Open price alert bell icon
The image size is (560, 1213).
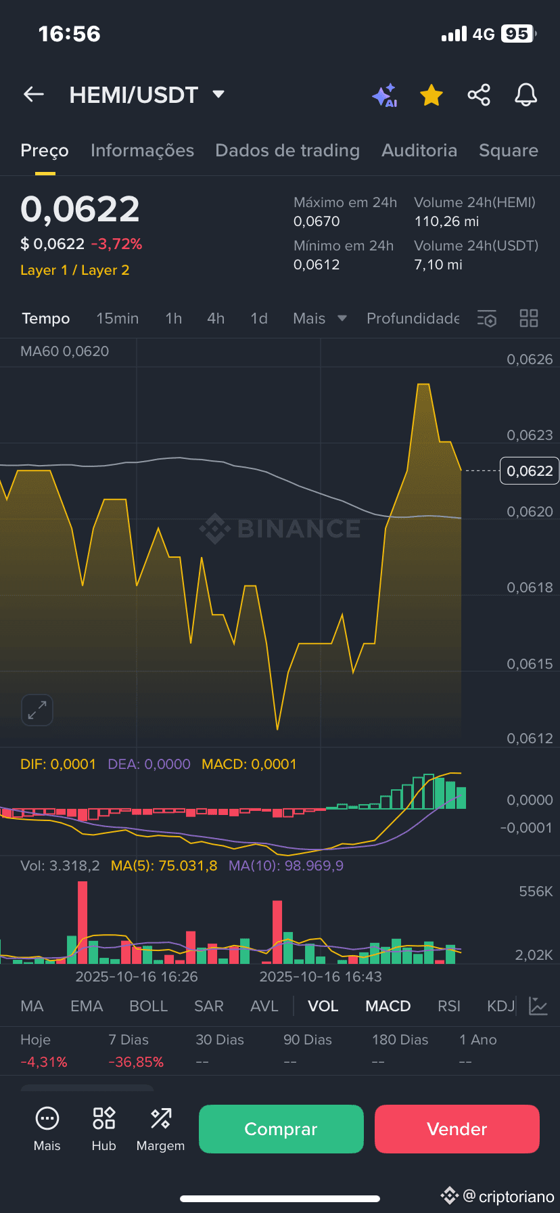point(526,95)
